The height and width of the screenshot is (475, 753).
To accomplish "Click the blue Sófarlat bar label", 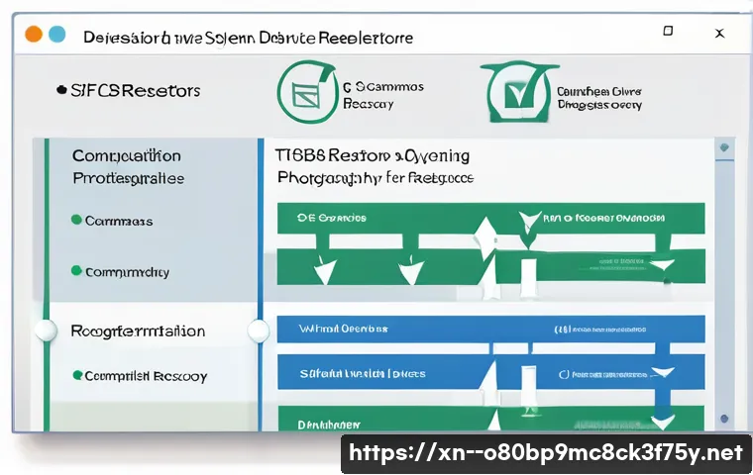I will 365,373.
